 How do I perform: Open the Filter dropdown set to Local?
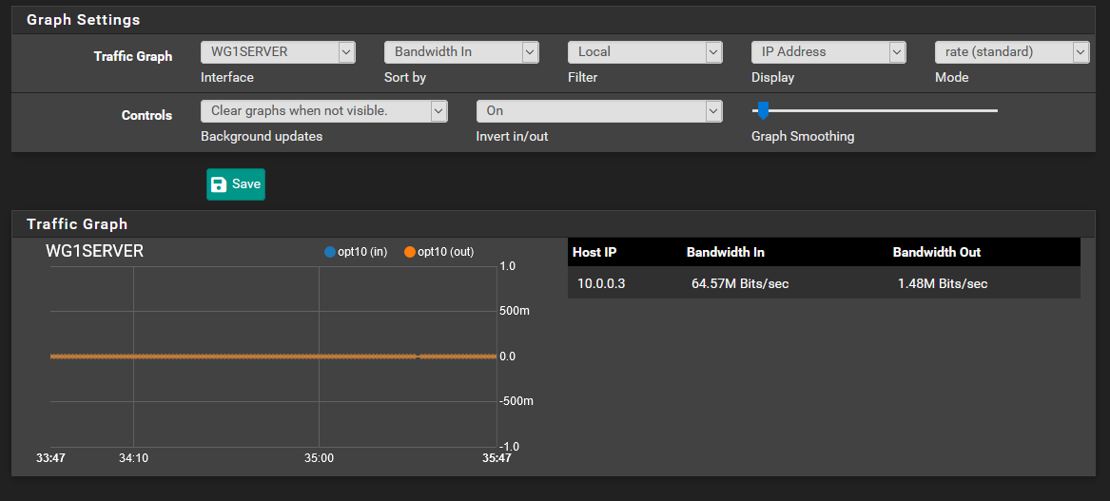[x=645, y=52]
